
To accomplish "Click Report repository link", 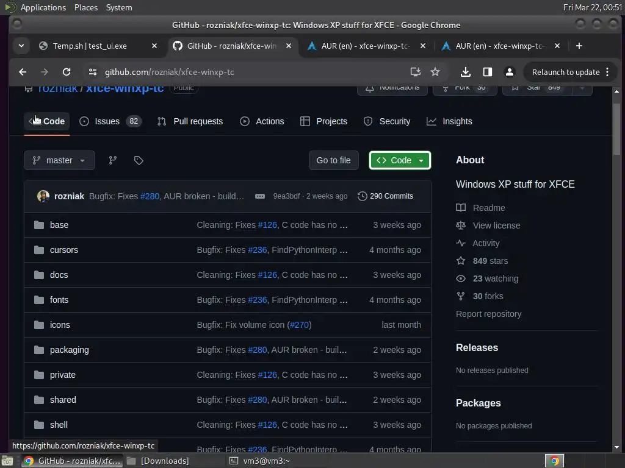I will coord(489,314).
